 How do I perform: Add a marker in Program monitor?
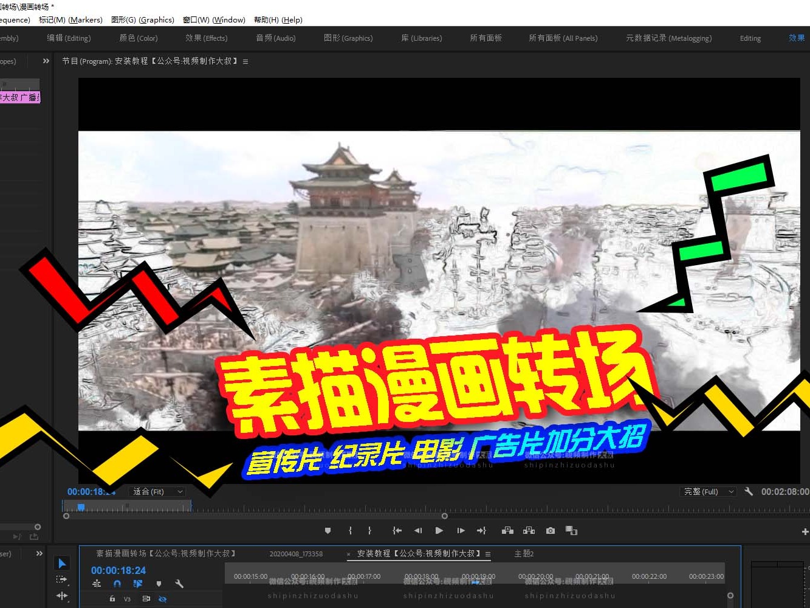(328, 531)
